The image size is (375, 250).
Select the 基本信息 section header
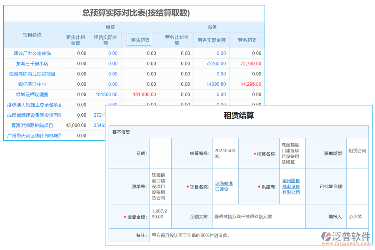pos(121,131)
